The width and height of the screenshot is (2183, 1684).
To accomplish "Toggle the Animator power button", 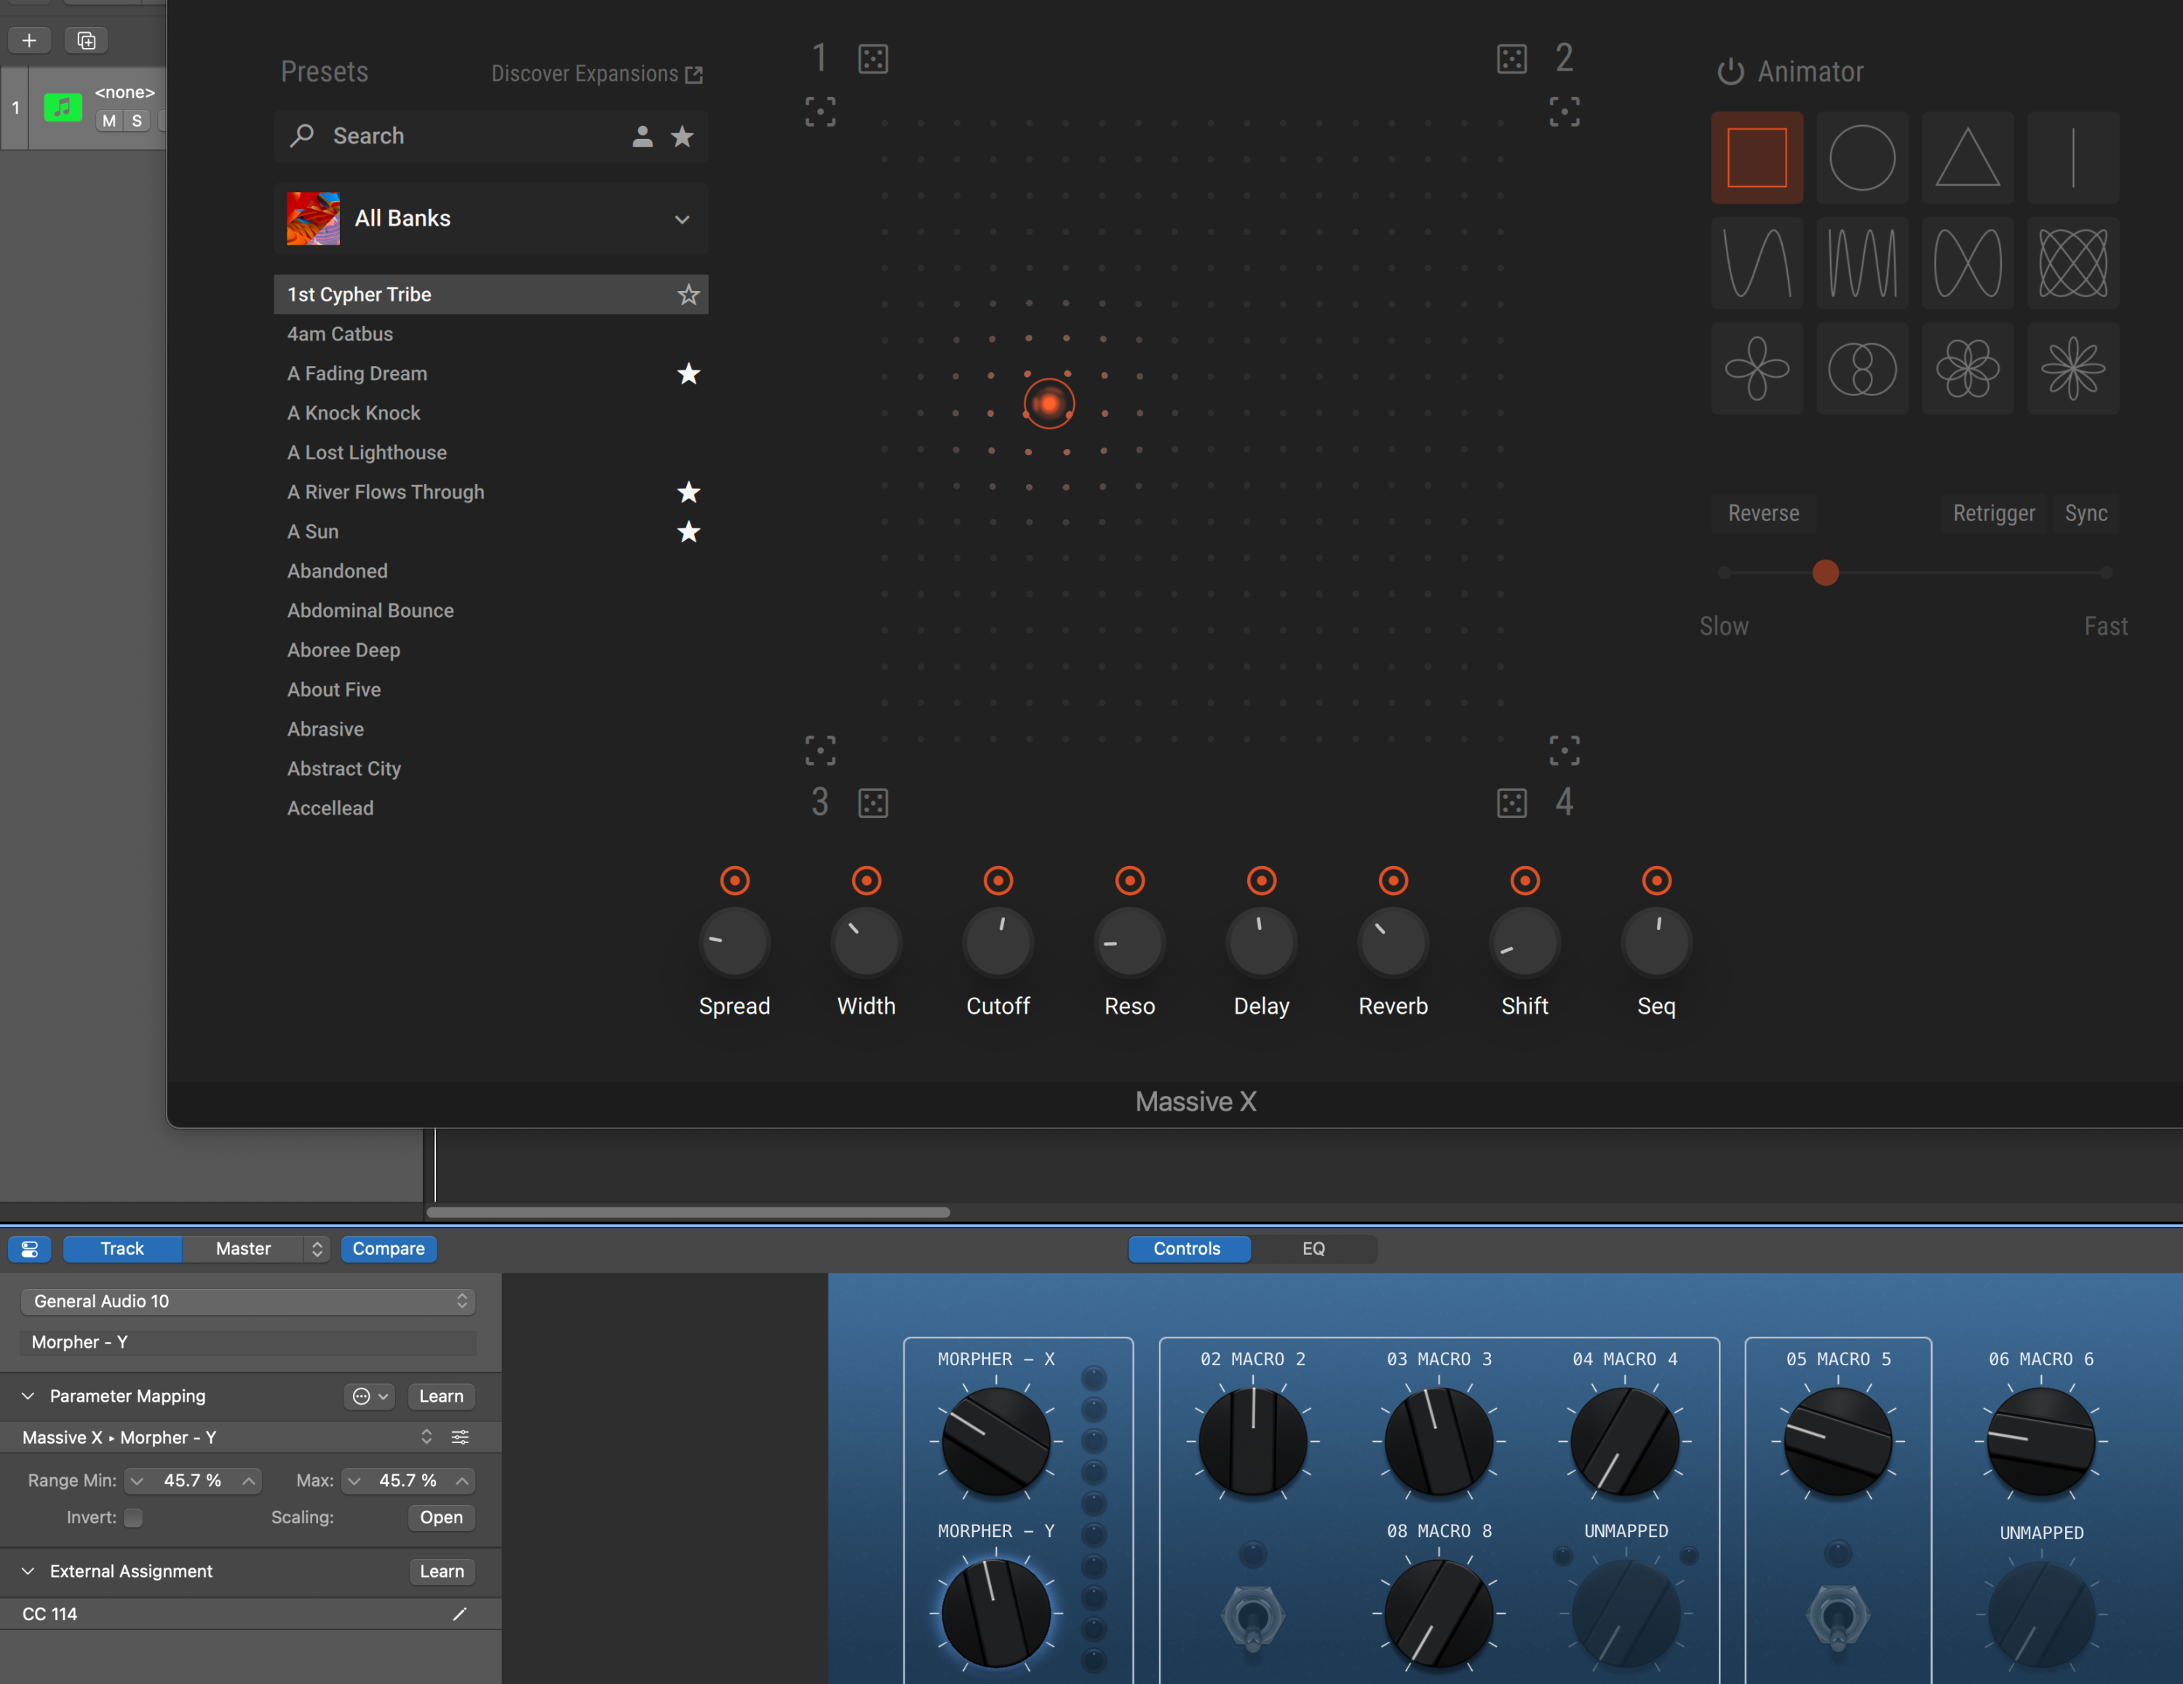I will [x=1730, y=72].
